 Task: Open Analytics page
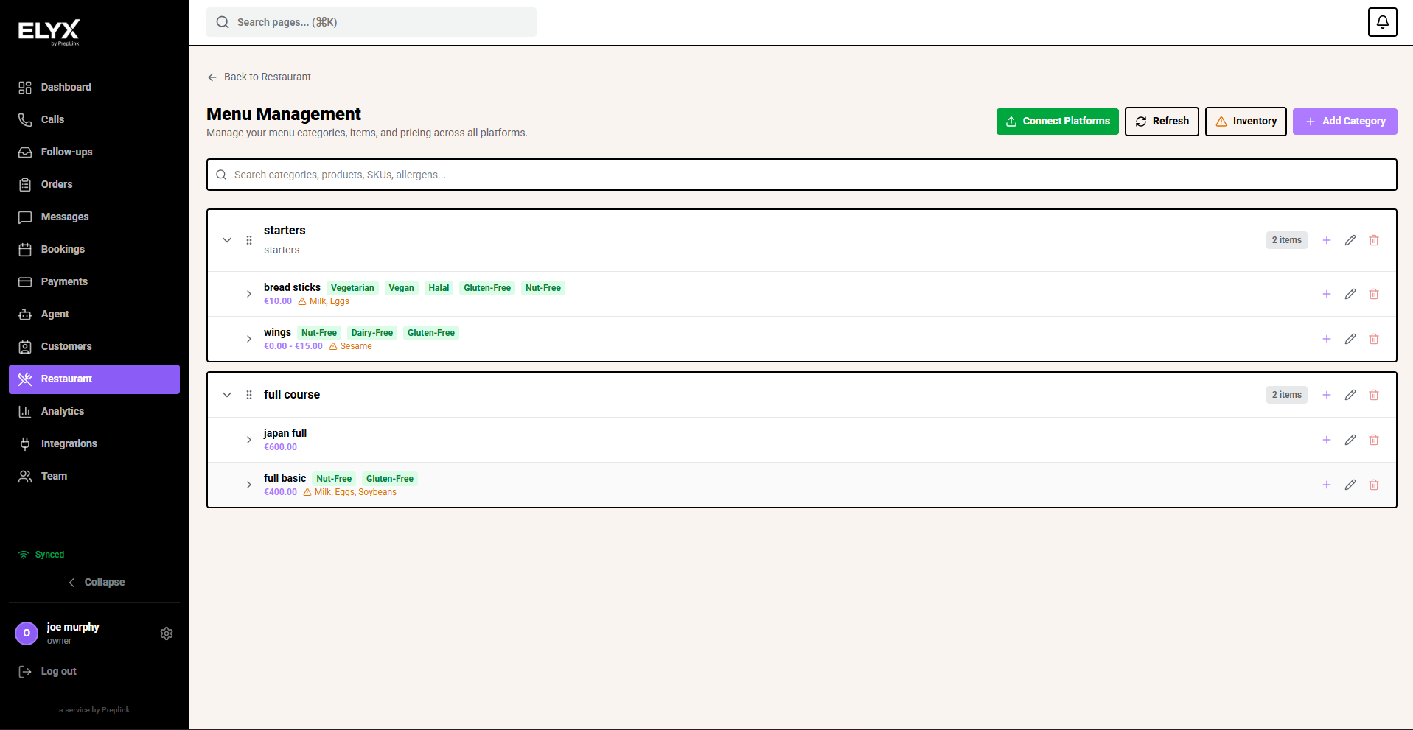click(x=94, y=411)
